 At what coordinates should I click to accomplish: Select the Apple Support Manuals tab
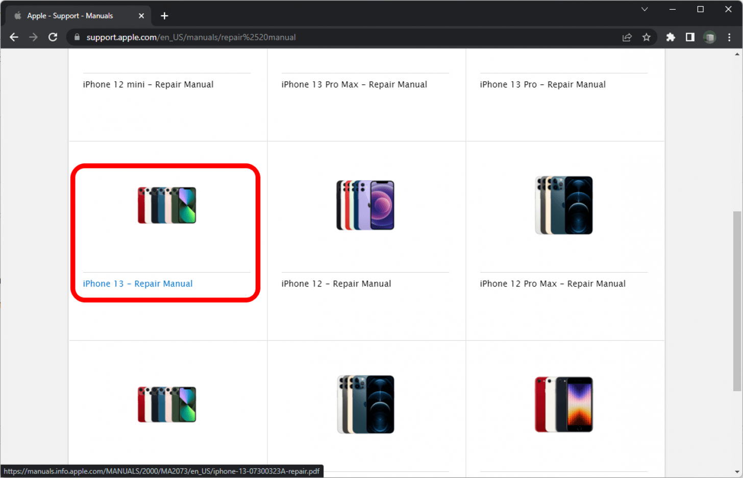coord(71,15)
